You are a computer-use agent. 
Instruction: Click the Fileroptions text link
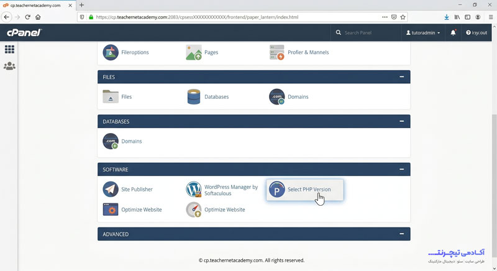tap(135, 52)
